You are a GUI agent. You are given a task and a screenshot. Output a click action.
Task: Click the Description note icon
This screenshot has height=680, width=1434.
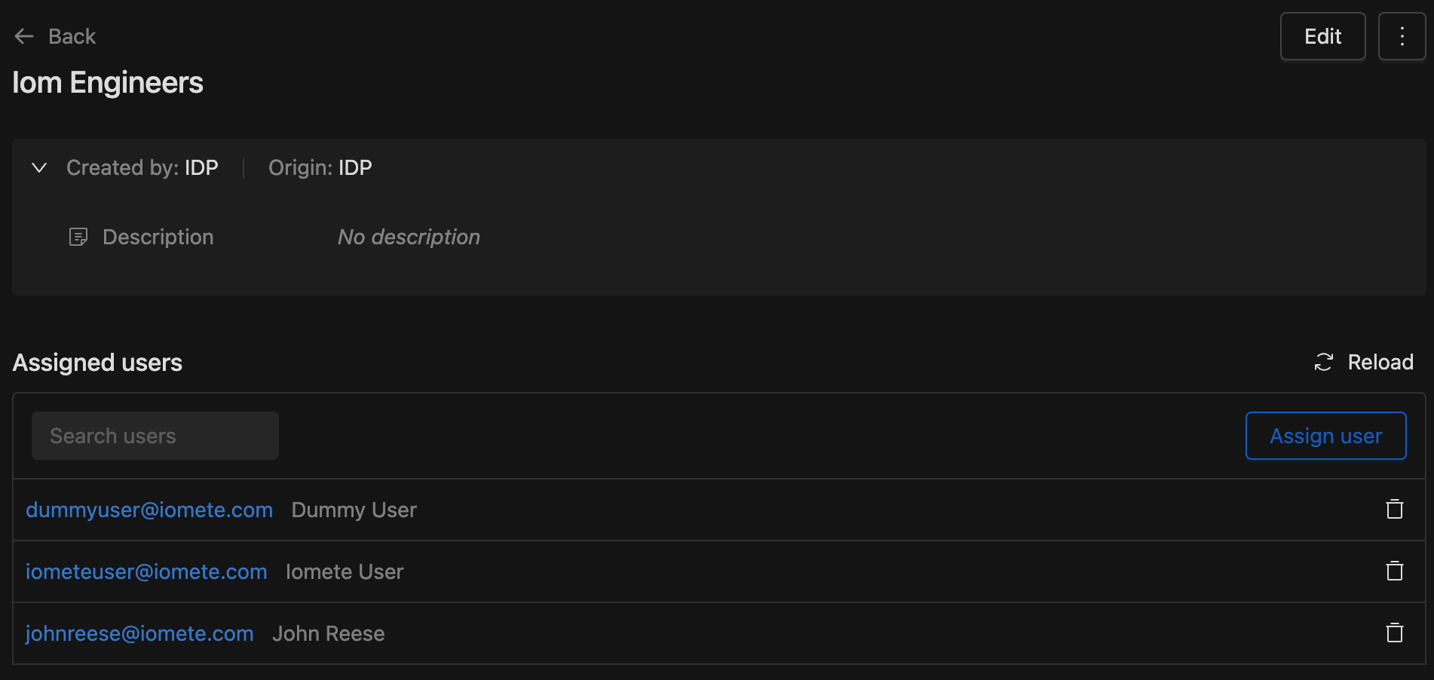(x=78, y=237)
